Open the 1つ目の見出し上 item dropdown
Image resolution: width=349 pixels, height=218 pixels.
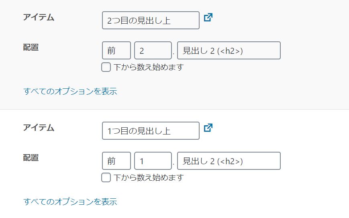click(x=151, y=130)
